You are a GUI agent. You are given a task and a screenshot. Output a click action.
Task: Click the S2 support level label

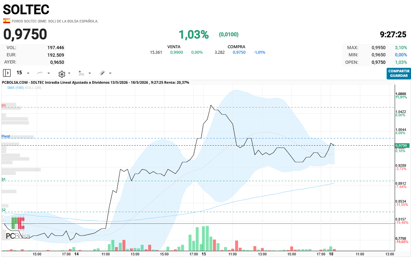click(4, 210)
